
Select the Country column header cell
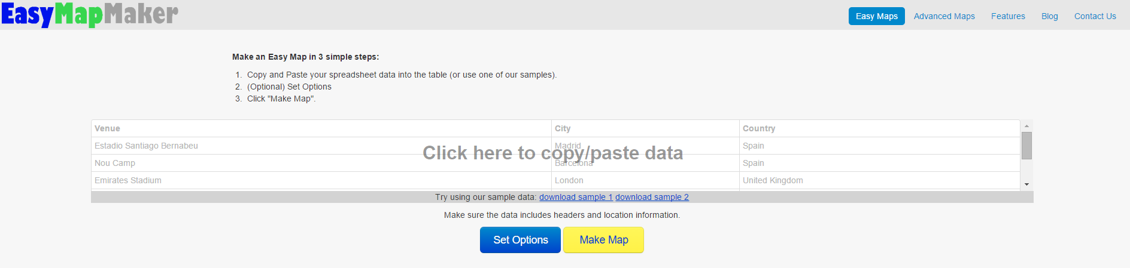pyautogui.click(x=879, y=128)
